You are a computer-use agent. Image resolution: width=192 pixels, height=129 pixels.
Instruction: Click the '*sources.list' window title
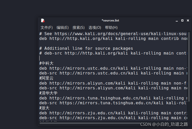pyautogui.click(x=110, y=20)
